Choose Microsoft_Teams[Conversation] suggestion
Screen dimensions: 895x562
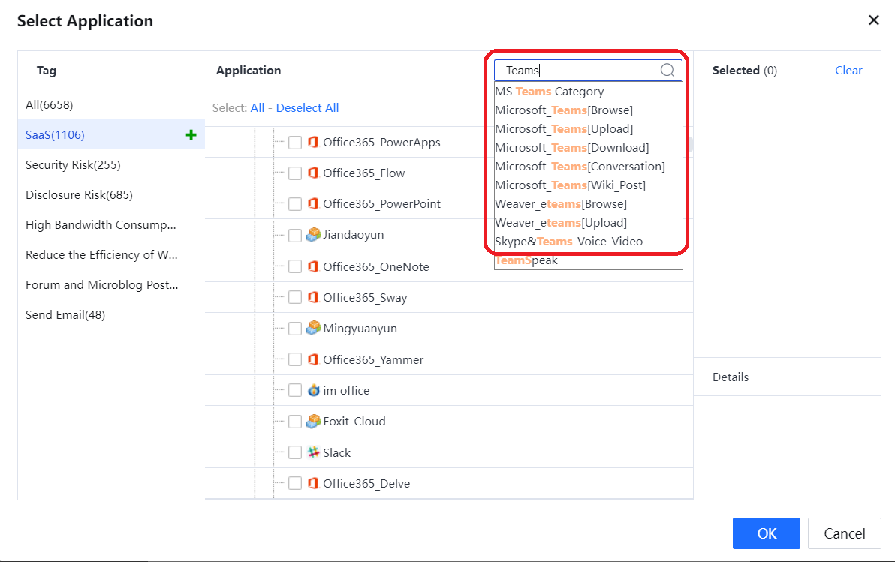(x=589, y=167)
